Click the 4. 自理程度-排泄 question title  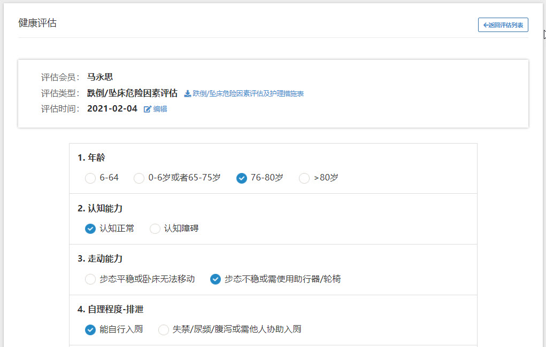tap(111, 309)
